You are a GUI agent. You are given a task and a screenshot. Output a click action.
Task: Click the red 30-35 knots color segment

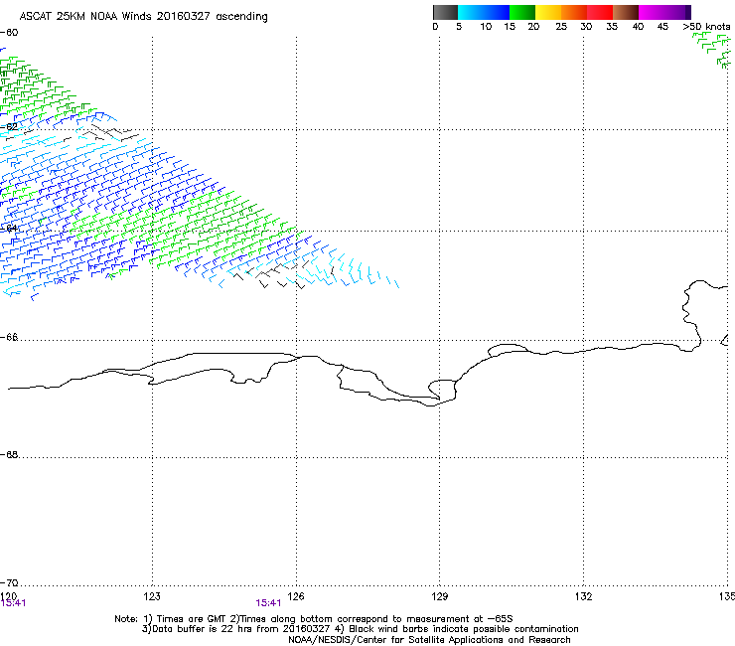pyautogui.click(x=600, y=12)
